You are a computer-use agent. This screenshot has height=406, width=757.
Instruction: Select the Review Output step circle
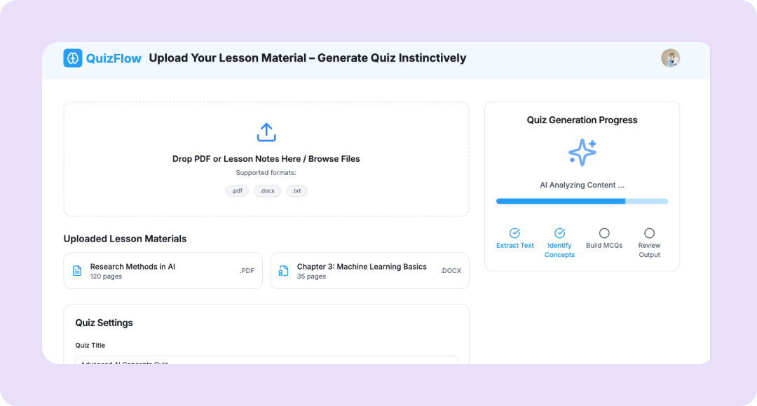click(x=649, y=233)
